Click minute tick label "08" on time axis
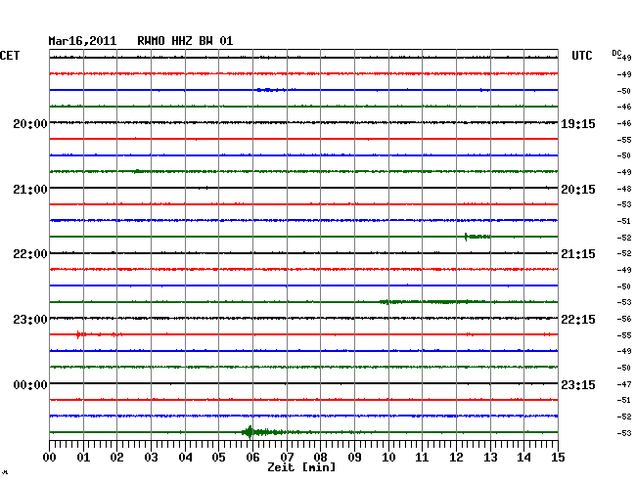The height and width of the screenshot is (483, 636). 320,458
